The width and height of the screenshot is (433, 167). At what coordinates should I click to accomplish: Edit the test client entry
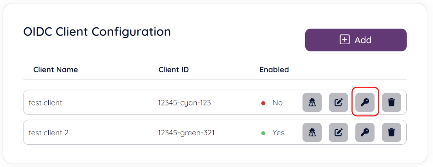pyautogui.click(x=338, y=103)
